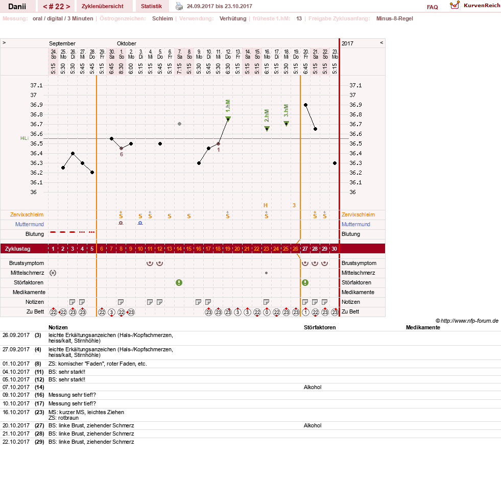This screenshot has width=501, height=481.
Task: Click Brustsymptom icon on cycle day 27
Action: pos(305,263)
